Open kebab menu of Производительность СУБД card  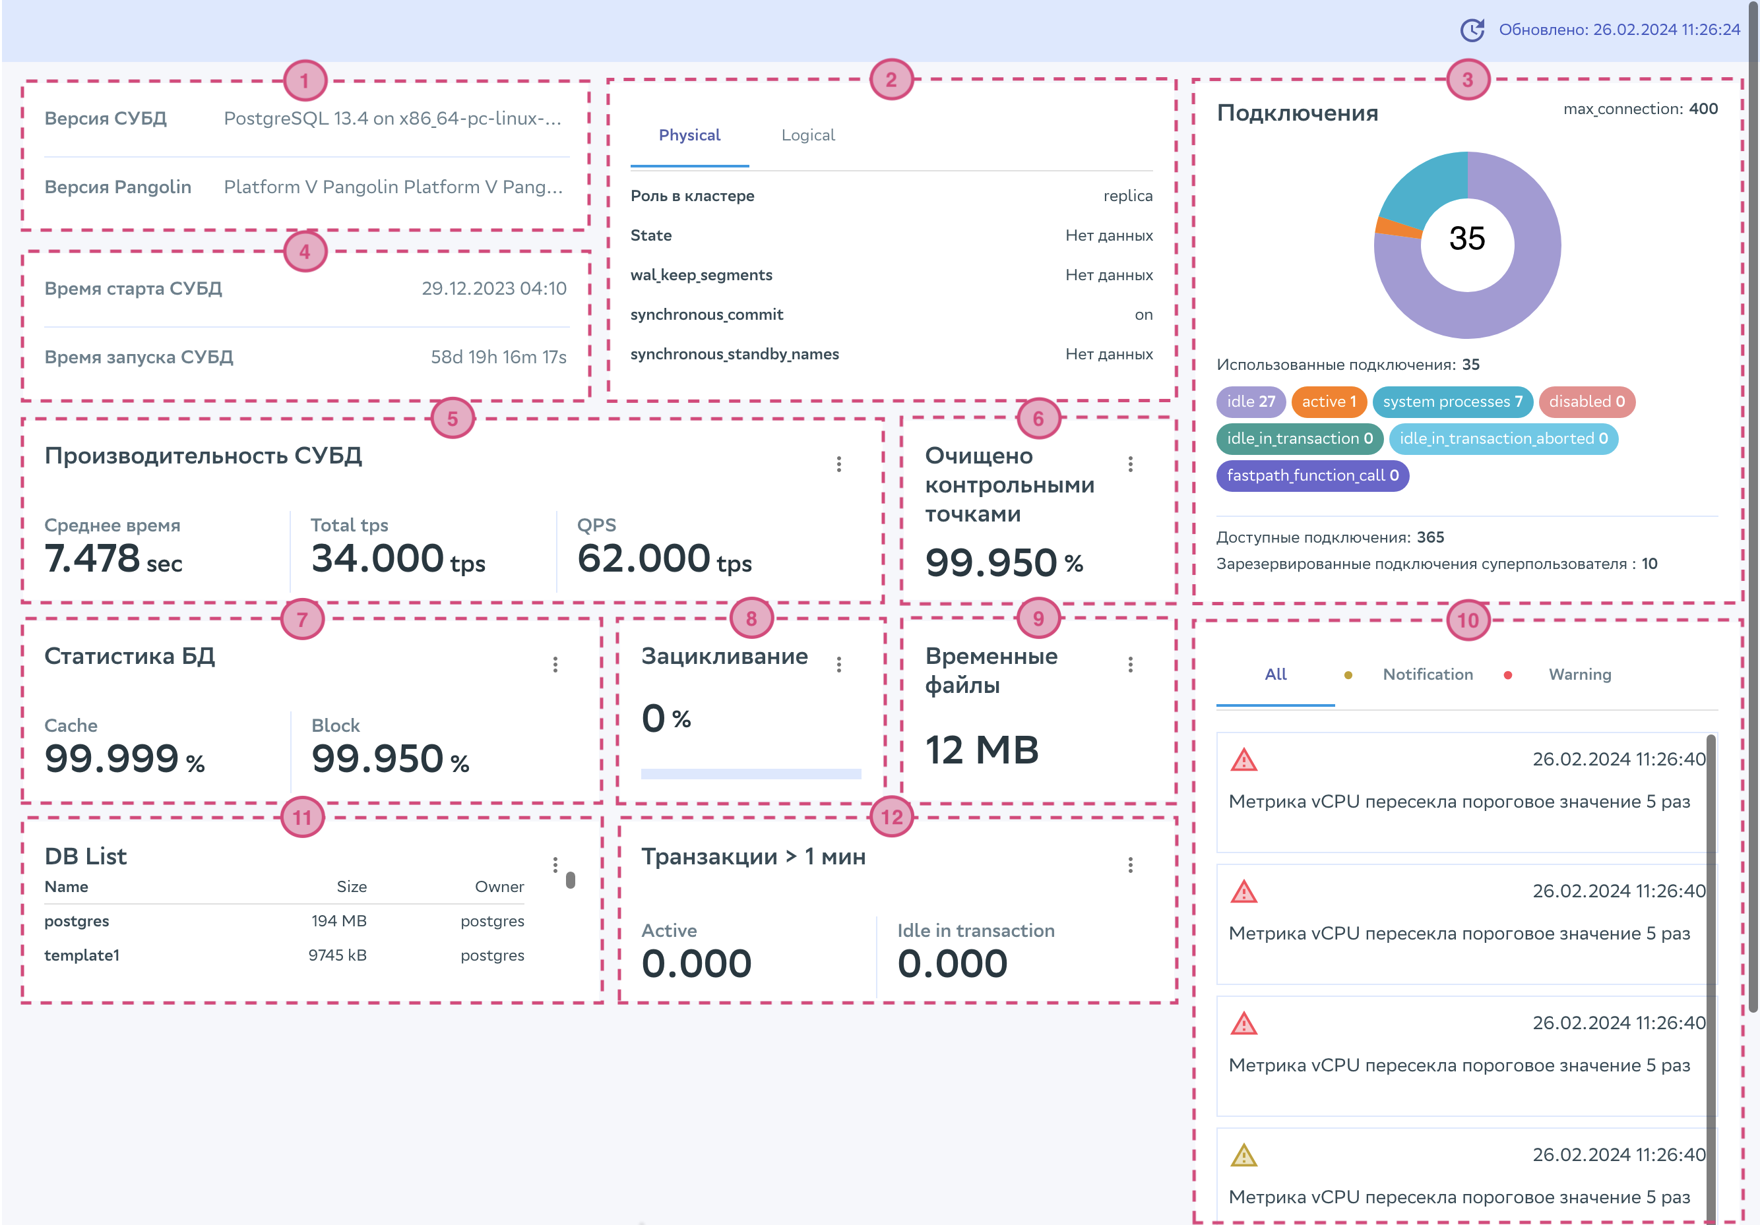[838, 464]
